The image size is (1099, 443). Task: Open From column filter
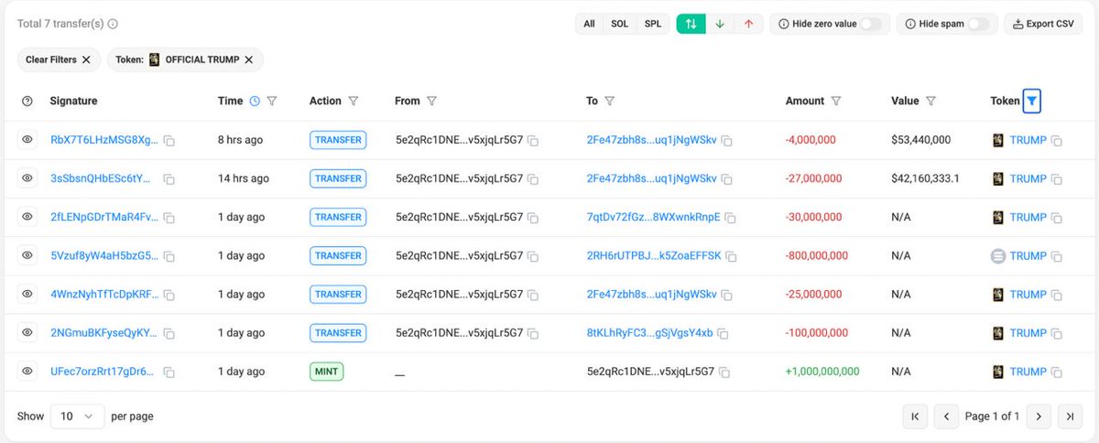click(x=432, y=101)
